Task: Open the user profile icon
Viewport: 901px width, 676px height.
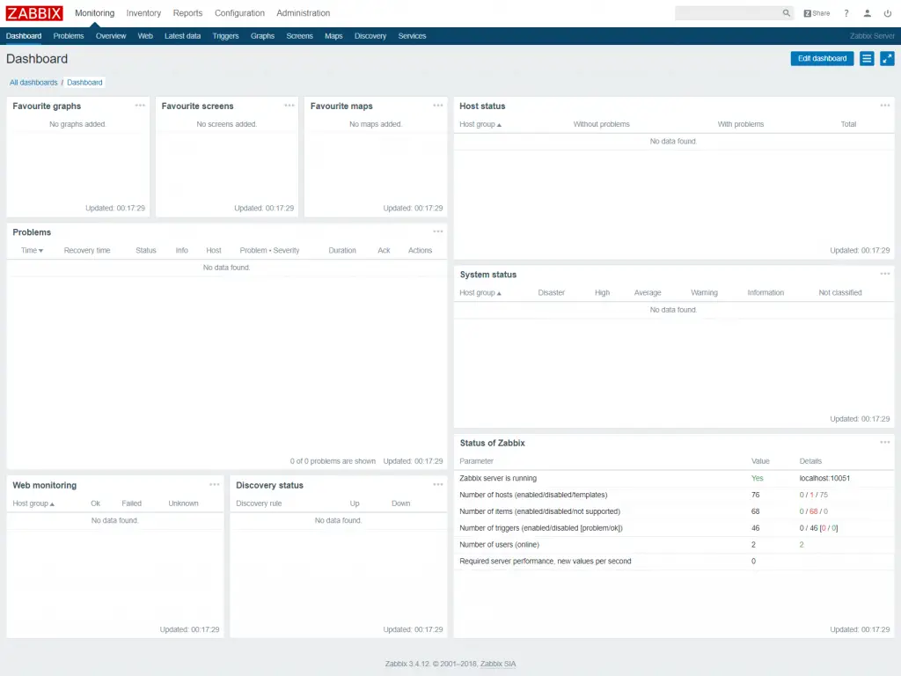Action: pos(867,13)
